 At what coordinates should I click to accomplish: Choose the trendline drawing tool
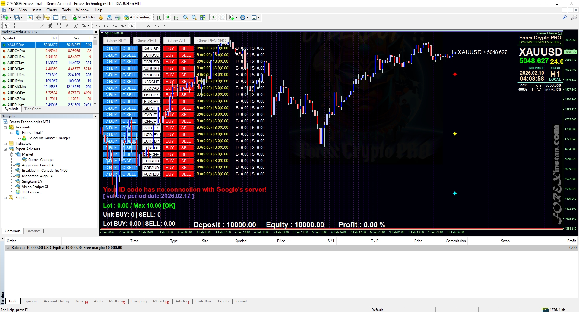pos(42,26)
